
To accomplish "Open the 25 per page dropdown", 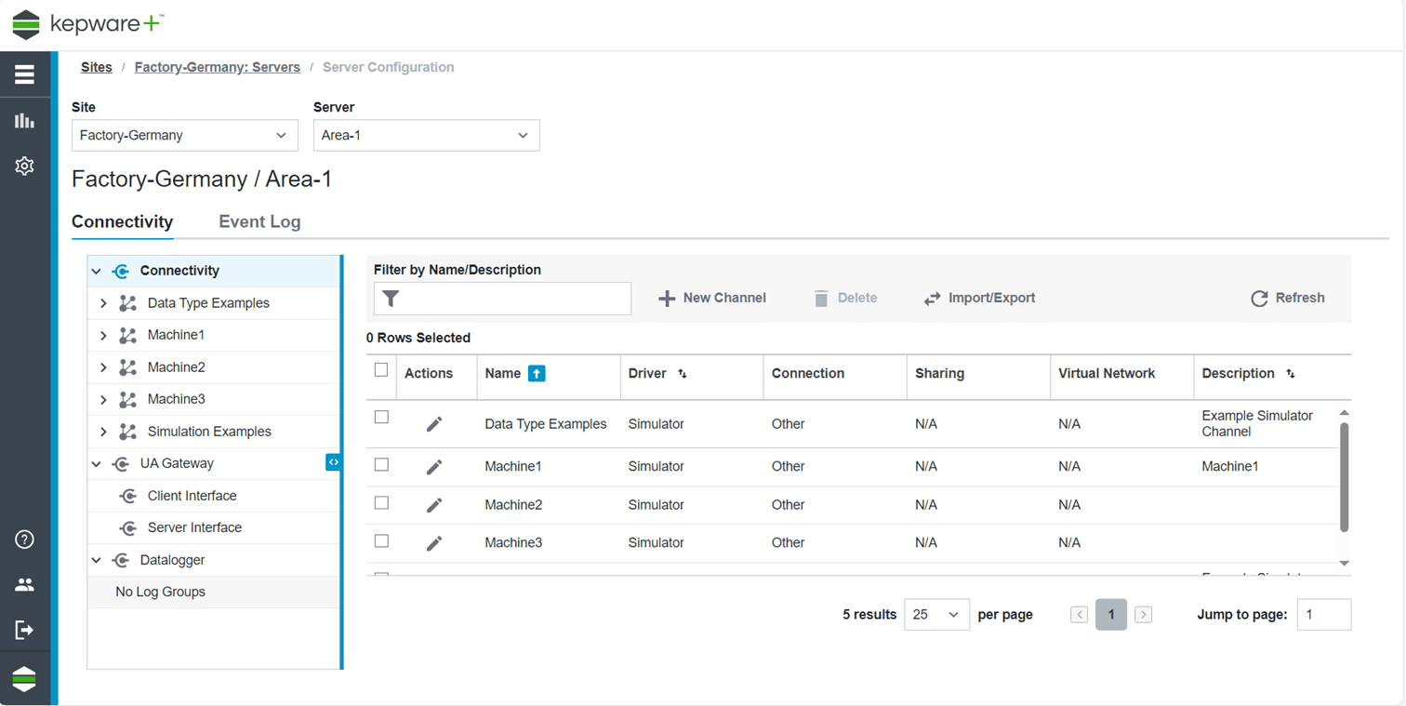I will (x=936, y=615).
